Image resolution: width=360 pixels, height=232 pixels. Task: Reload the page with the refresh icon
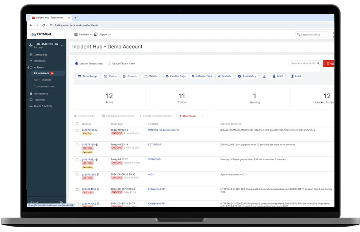click(x=43, y=25)
